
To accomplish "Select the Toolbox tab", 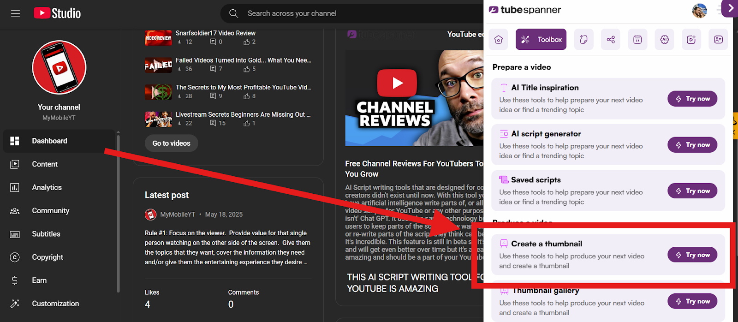I will click(x=541, y=40).
